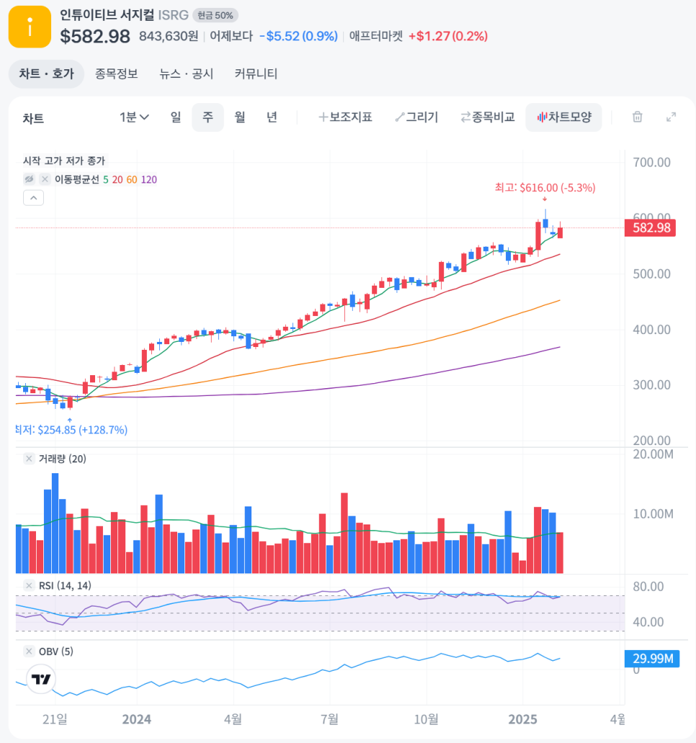Select the 월 monthly interval
696x743 pixels.
(240, 117)
